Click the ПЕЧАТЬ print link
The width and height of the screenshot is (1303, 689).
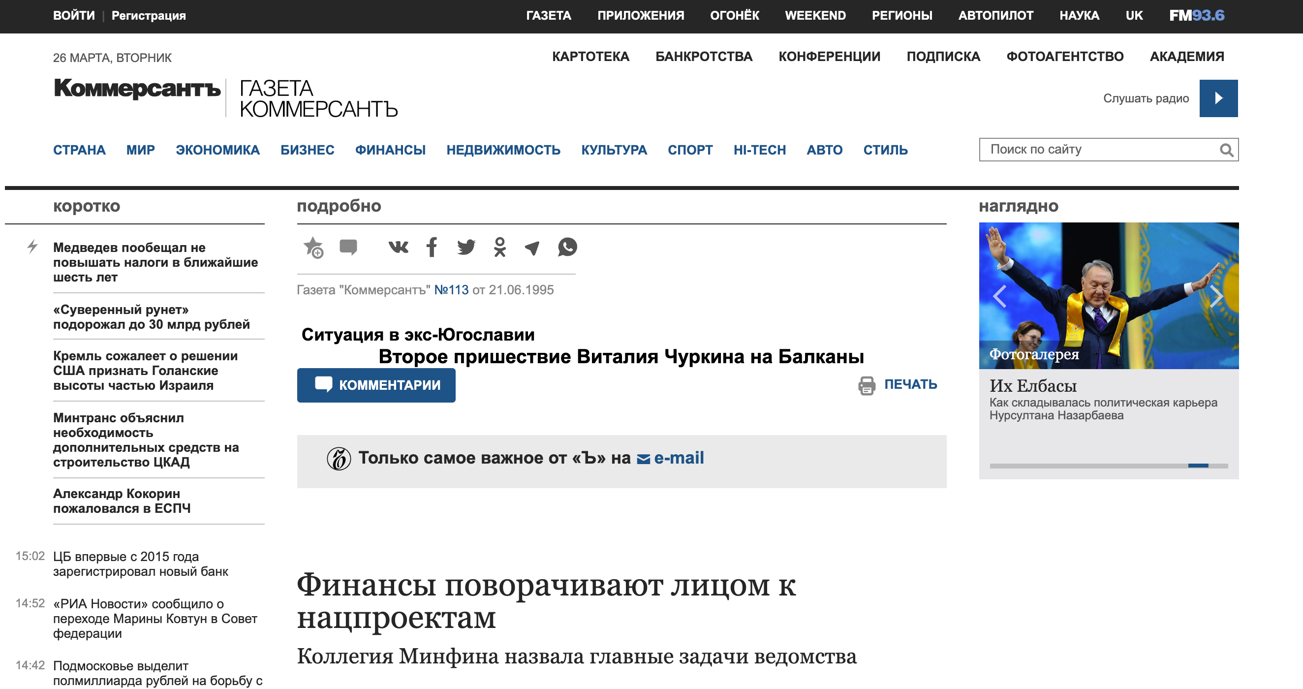(909, 384)
